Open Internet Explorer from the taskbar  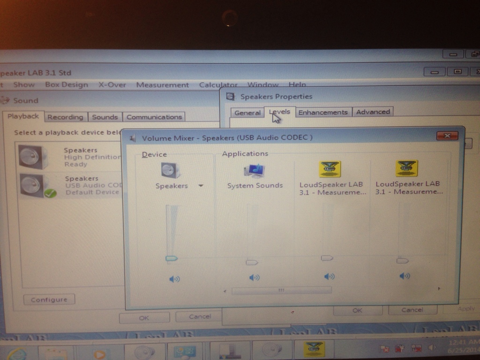[17, 353]
